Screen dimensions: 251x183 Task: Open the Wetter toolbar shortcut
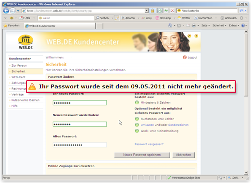(x=184, y=18)
